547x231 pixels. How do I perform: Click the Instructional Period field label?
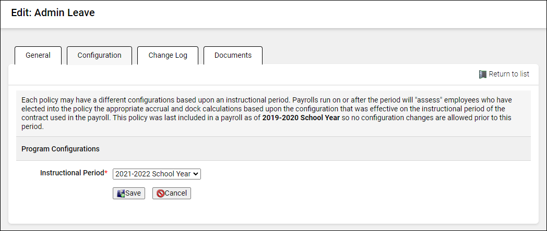(x=72, y=173)
